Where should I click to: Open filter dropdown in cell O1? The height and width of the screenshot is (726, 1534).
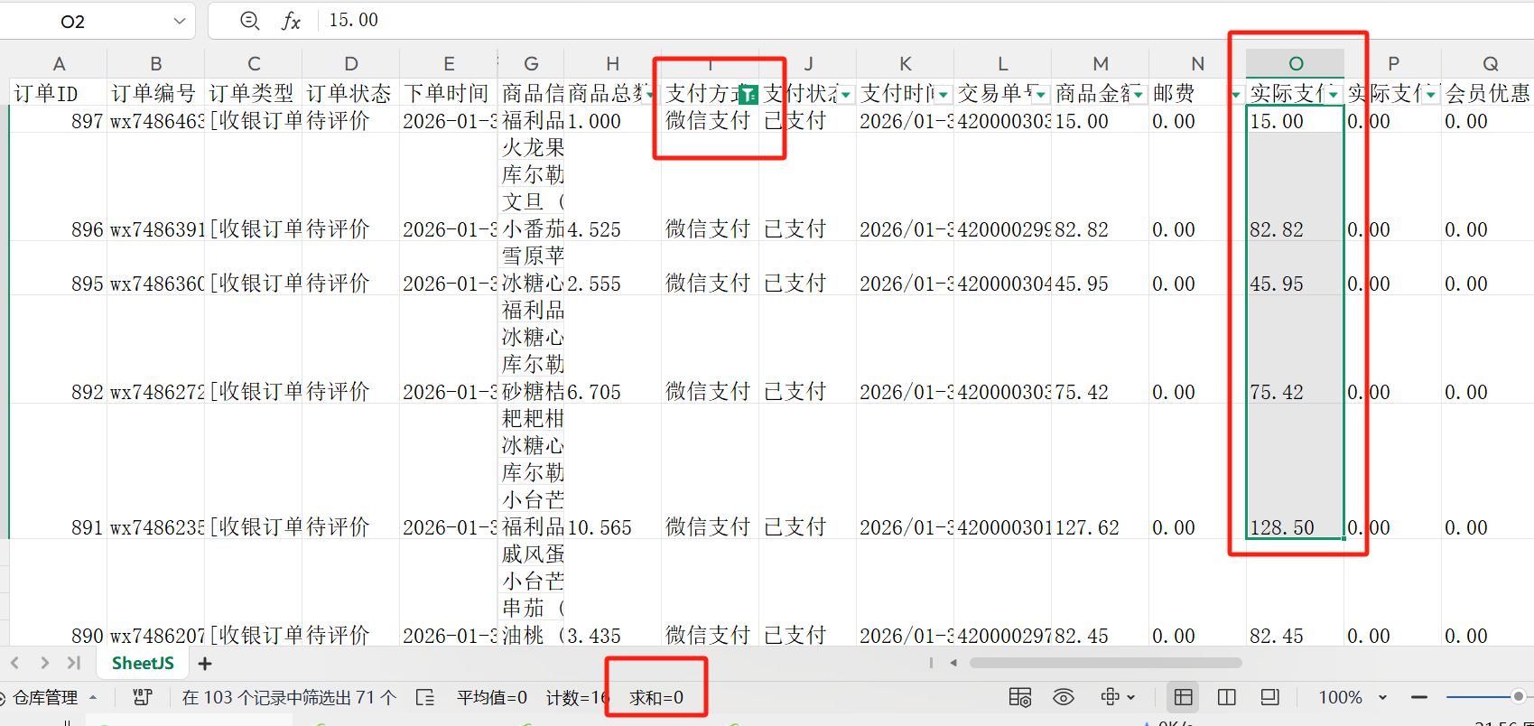pos(1333,95)
